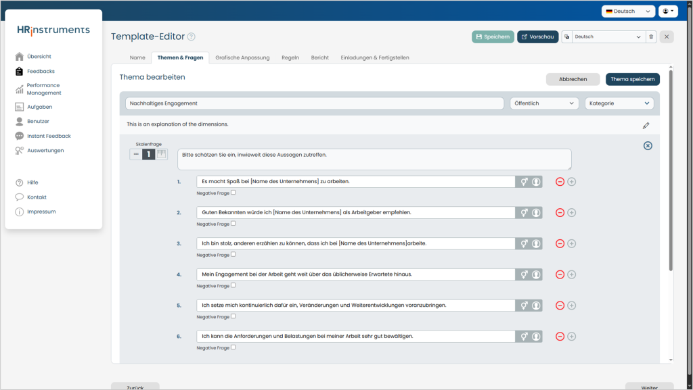Mark question 5 as Negative Frage

click(x=233, y=316)
